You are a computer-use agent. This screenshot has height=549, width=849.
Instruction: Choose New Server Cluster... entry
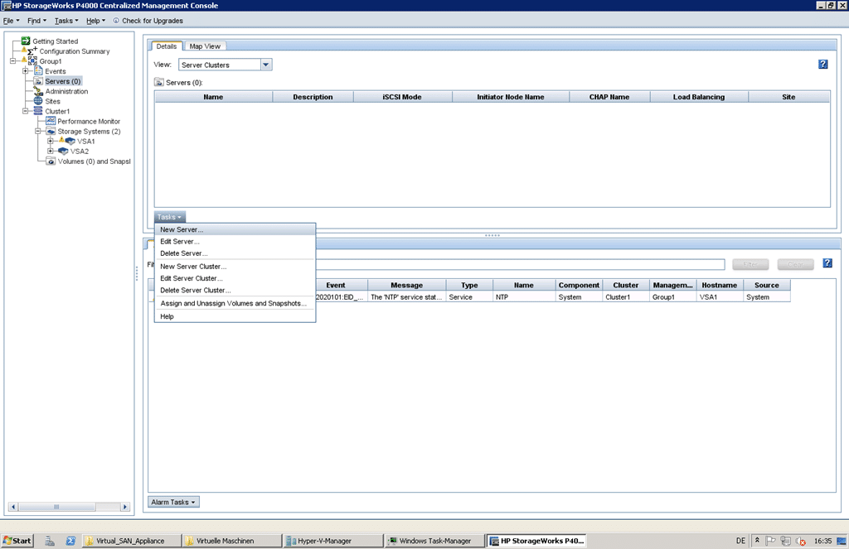pyautogui.click(x=235, y=266)
